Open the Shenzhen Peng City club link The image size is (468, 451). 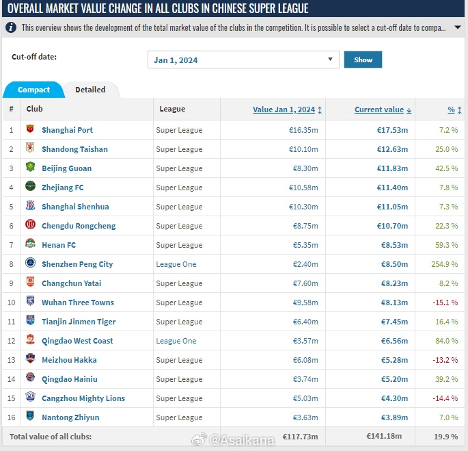point(77,264)
